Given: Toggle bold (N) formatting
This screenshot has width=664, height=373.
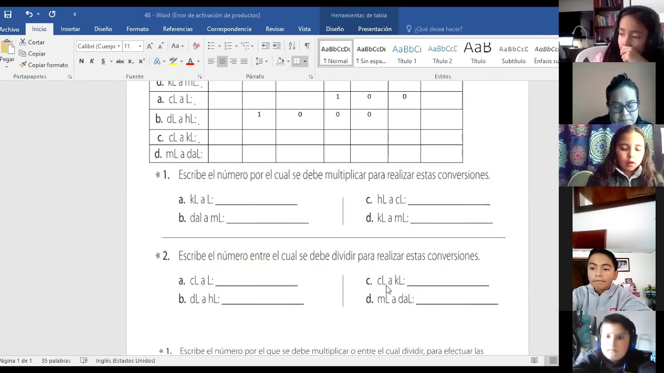Looking at the screenshot, I should click(81, 62).
